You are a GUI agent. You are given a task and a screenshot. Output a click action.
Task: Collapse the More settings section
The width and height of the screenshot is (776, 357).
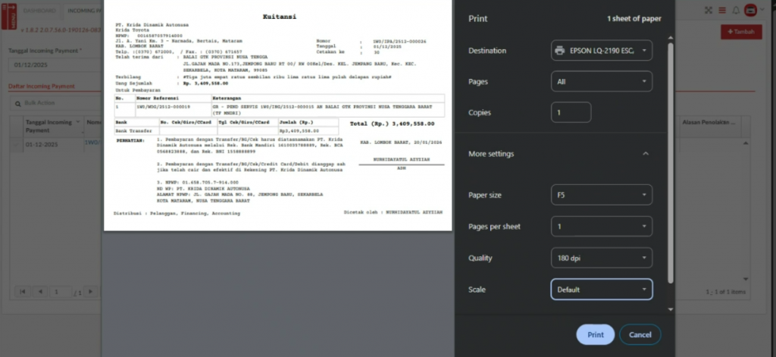(645, 154)
